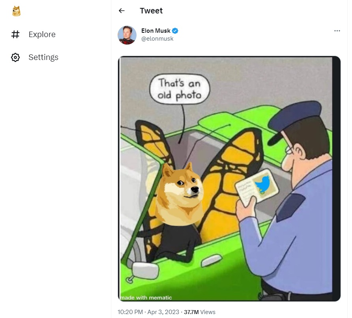
Task: Open the Elon Musk display name link
Action: click(156, 31)
